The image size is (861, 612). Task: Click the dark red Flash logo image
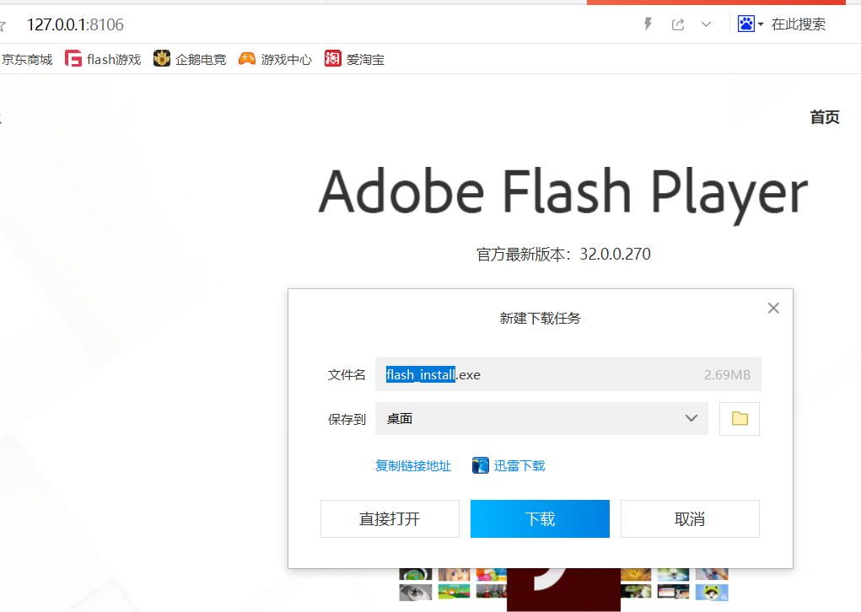tap(563, 589)
